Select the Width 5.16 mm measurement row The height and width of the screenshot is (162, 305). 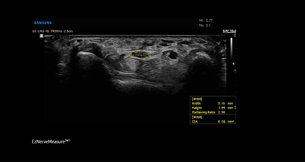pos(213,104)
